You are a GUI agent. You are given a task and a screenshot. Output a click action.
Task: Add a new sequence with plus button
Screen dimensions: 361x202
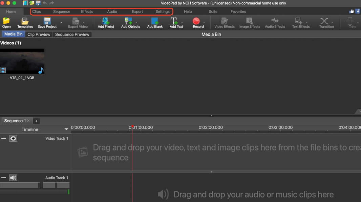point(36,121)
